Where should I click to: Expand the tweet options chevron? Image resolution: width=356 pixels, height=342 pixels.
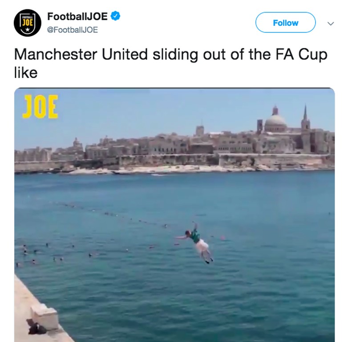click(x=331, y=24)
